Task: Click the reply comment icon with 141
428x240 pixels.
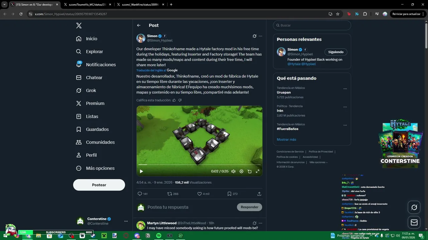Action: (x=140, y=194)
